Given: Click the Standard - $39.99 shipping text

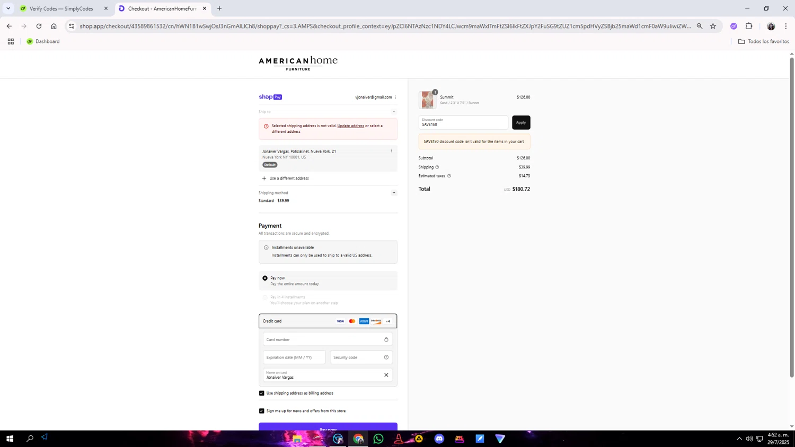Looking at the screenshot, I should (274, 201).
